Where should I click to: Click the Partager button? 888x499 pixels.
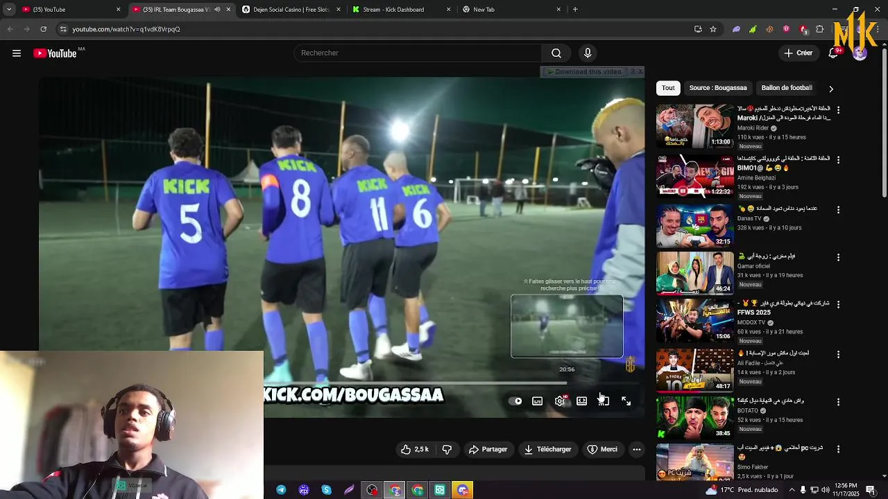[x=488, y=450]
